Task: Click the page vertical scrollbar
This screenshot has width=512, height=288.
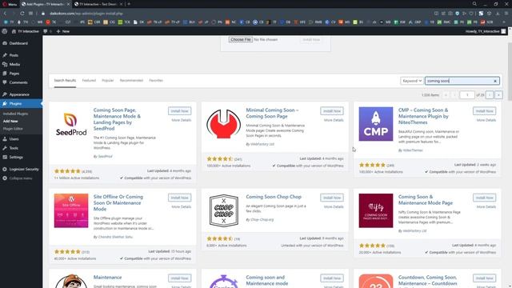Action: [510, 72]
